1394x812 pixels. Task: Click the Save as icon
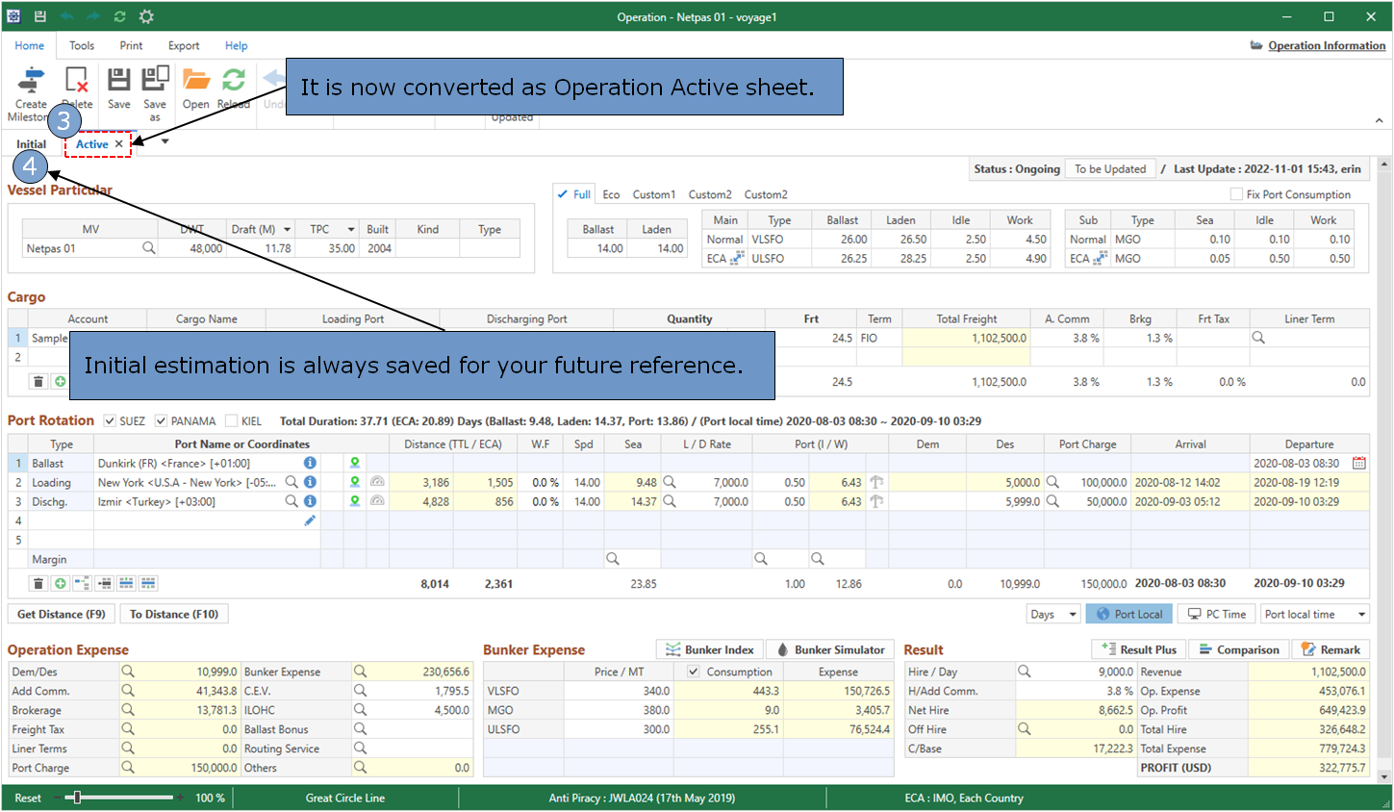[x=155, y=80]
